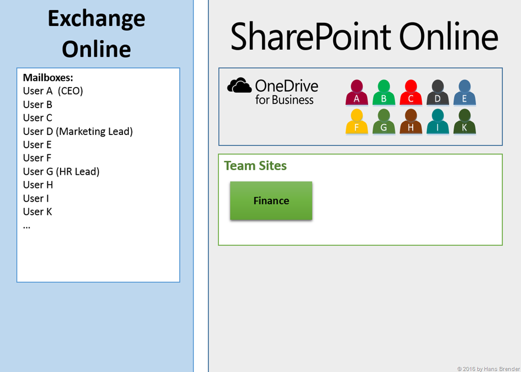The width and height of the screenshot is (521, 372).
Task: Select User K in mailbox list
Action: click(38, 211)
